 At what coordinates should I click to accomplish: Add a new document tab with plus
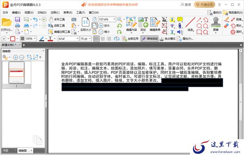coord(24,45)
